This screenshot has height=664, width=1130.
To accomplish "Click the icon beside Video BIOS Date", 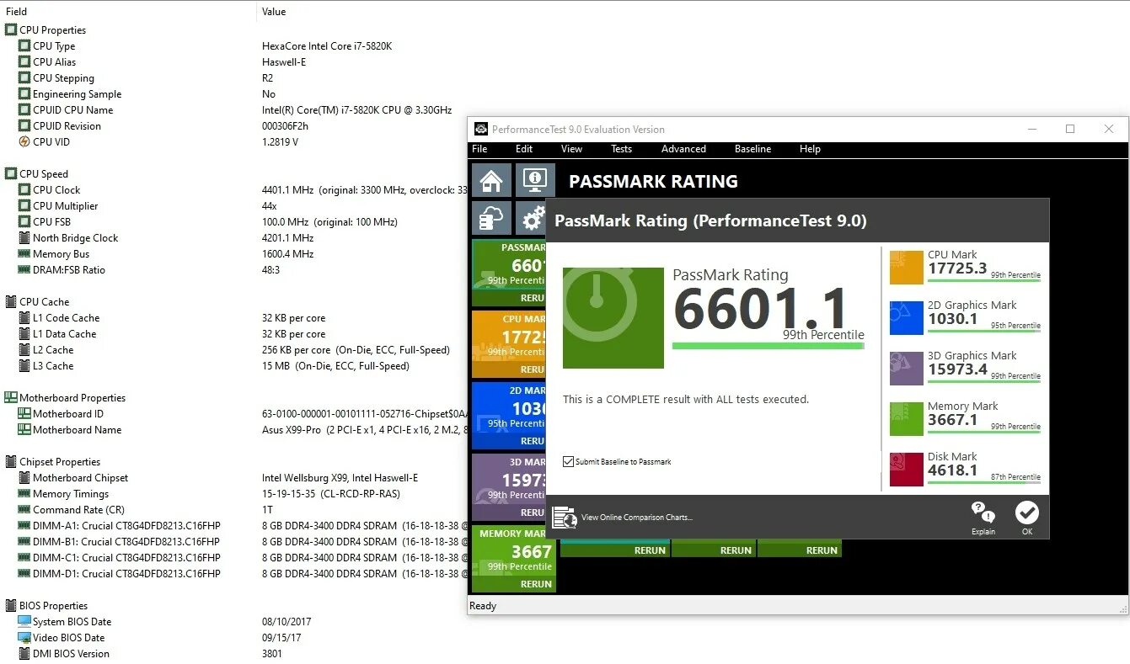I will (24, 638).
